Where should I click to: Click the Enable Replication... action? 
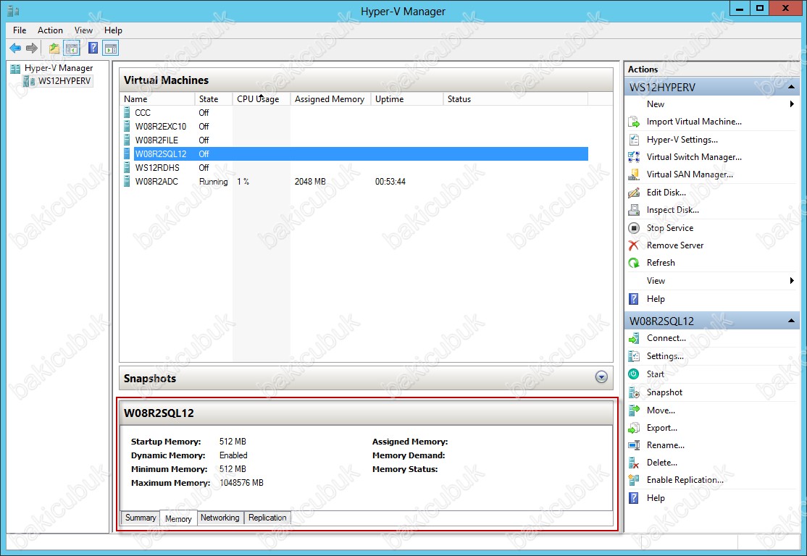point(685,480)
